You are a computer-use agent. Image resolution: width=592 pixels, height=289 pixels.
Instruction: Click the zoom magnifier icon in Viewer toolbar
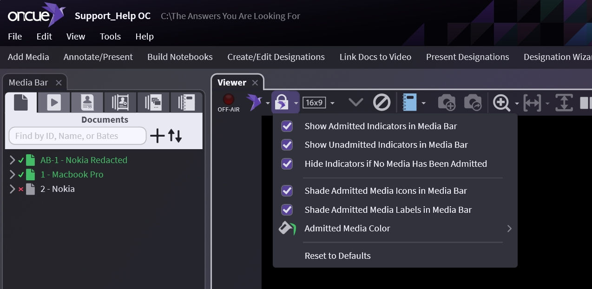(x=501, y=102)
